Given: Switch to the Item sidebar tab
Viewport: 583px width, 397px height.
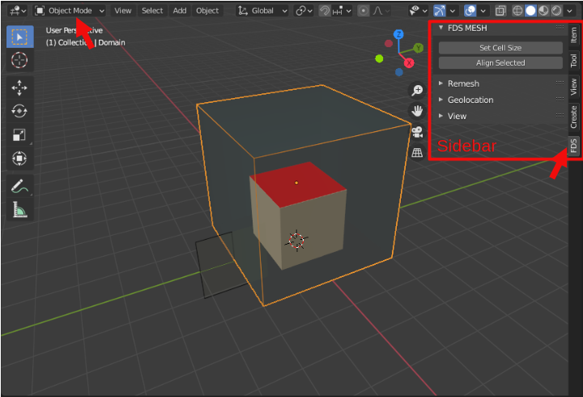Looking at the screenshot, I should 574,35.
